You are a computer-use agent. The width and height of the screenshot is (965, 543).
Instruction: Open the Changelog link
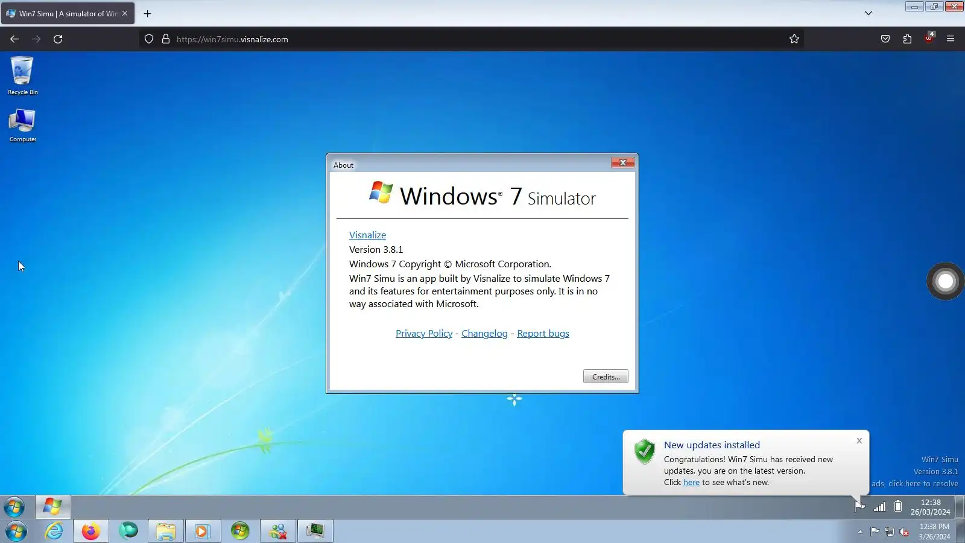click(484, 334)
